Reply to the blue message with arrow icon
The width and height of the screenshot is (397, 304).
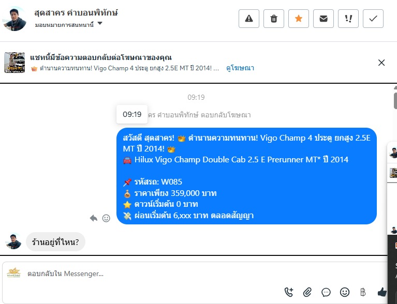[x=94, y=218]
